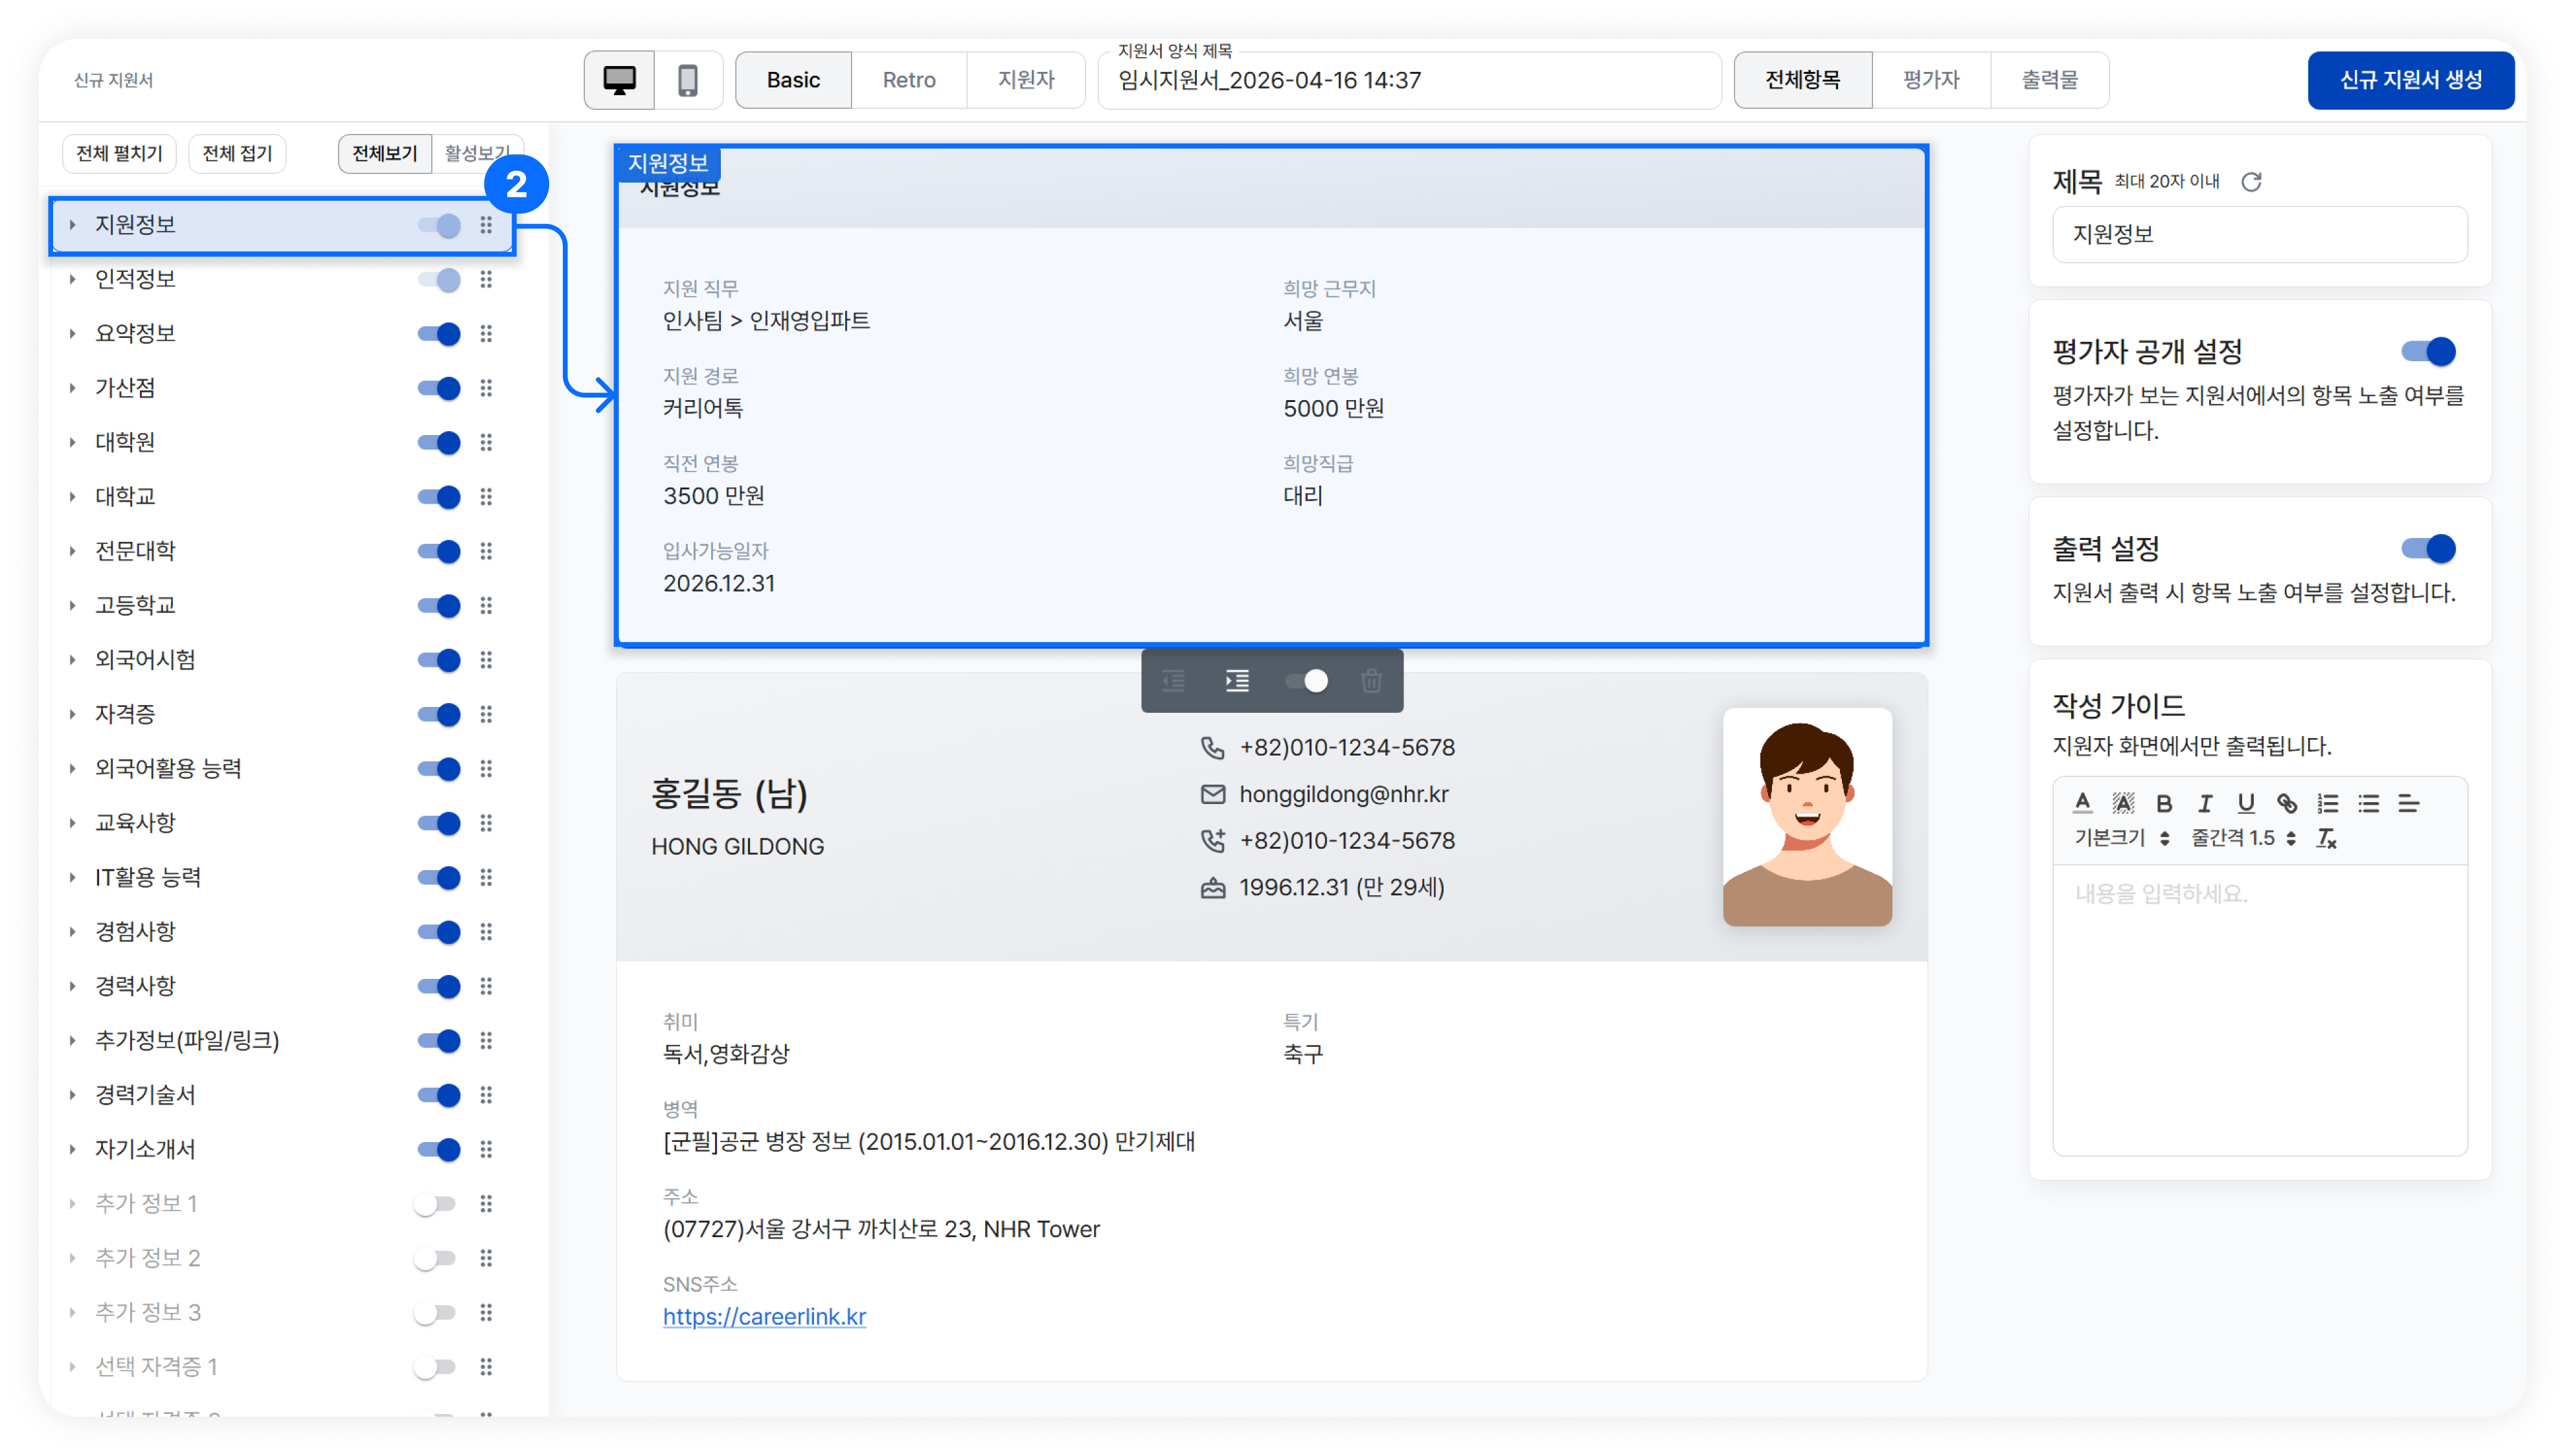Enable the 추가 정보 2 section toggle
This screenshot has width=2566, height=1456.
point(435,1258)
